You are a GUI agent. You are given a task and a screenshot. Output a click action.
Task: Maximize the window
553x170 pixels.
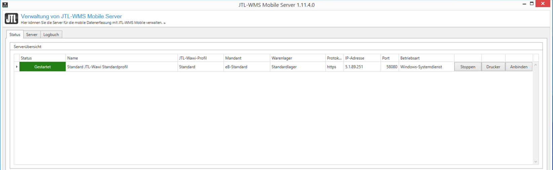pos(532,4)
